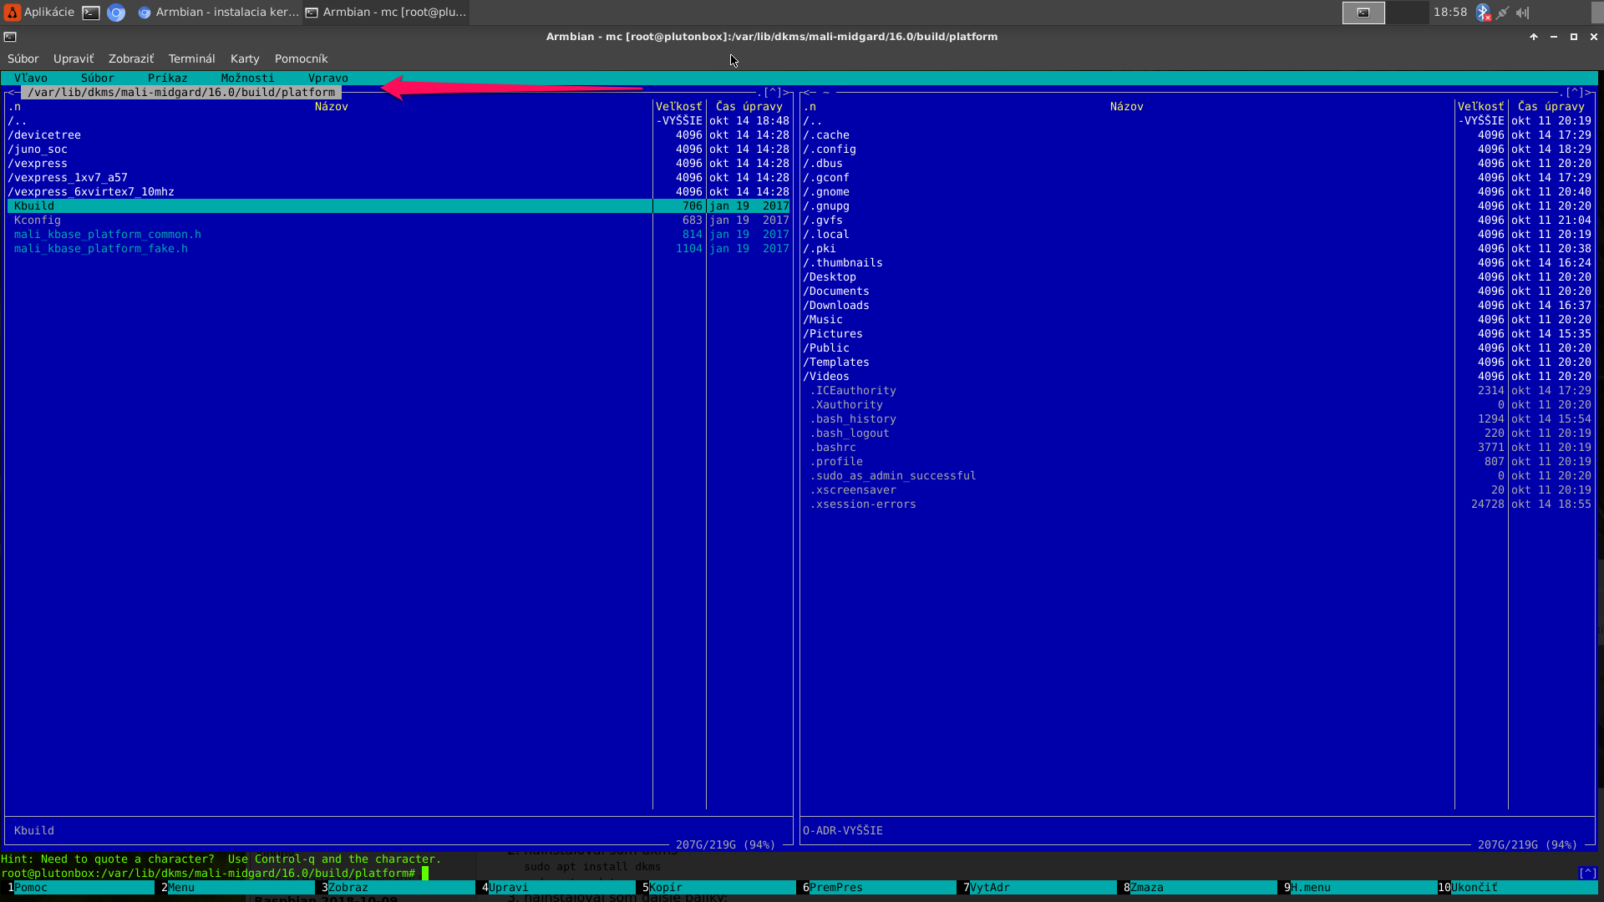1604x902 pixels.
Task: Select the /vexpress directory
Action: coord(398,163)
